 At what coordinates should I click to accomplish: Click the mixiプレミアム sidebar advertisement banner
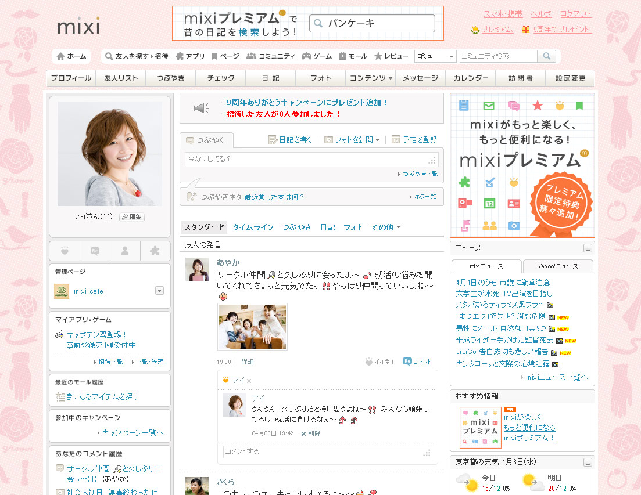pyautogui.click(x=522, y=165)
